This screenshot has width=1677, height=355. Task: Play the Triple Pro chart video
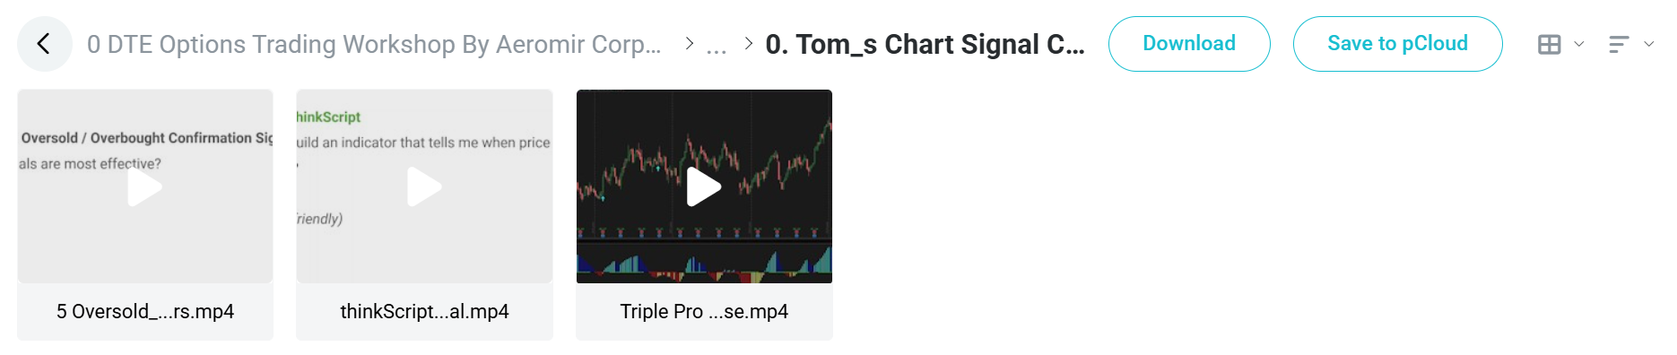(x=704, y=187)
